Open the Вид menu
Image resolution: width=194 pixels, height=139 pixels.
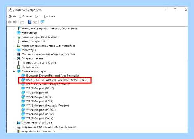point(38,16)
